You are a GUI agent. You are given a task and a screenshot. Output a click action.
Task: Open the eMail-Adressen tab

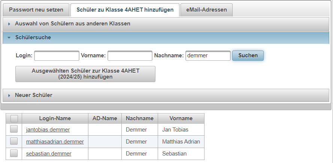point(206,10)
